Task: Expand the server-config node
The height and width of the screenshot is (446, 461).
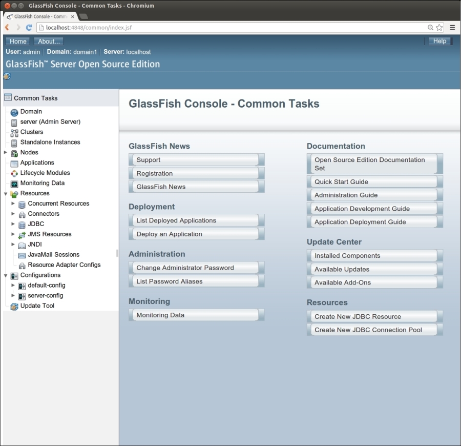Action: (13, 296)
